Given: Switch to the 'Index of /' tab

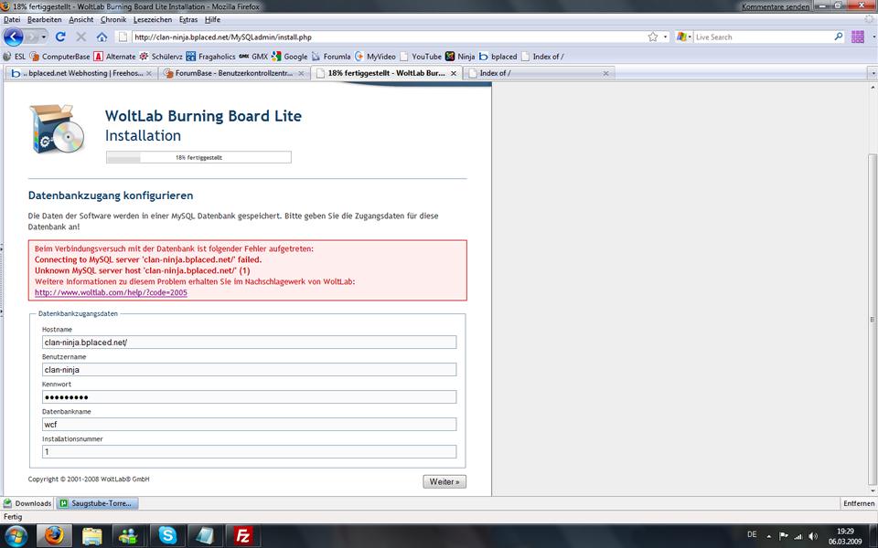Looking at the screenshot, I should pyautogui.click(x=539, y=73).
